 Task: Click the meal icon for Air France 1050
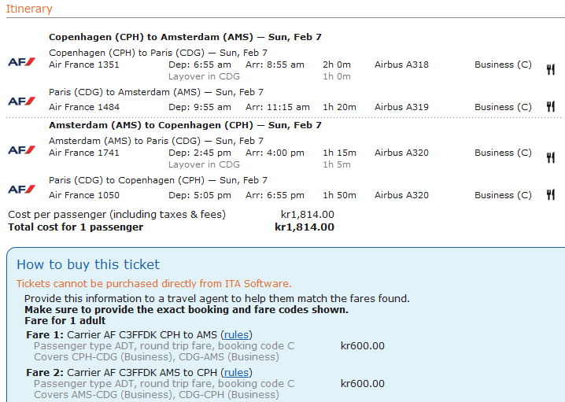click(x=551, y=195)
